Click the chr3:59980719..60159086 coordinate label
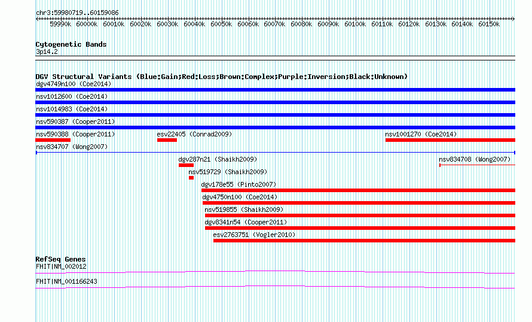Screen dimensions: 532x322 click(77, 13)
